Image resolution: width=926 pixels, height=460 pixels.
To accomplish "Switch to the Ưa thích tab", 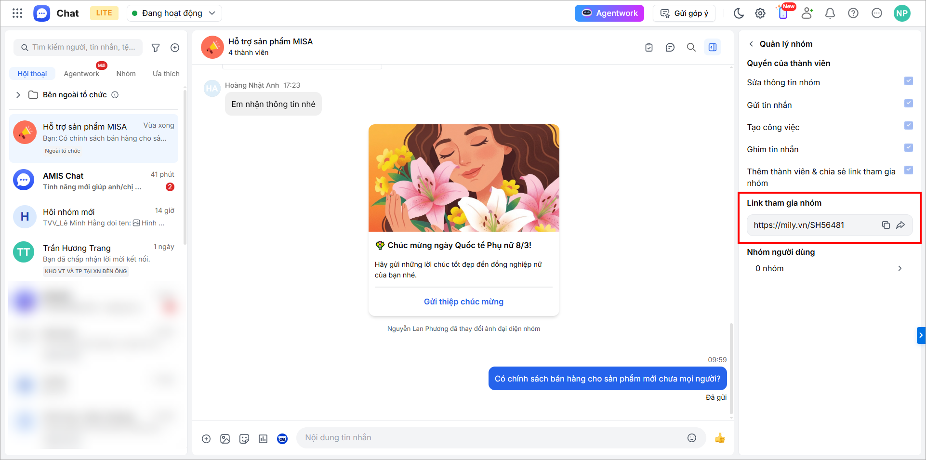I will [x=166, y=74].
